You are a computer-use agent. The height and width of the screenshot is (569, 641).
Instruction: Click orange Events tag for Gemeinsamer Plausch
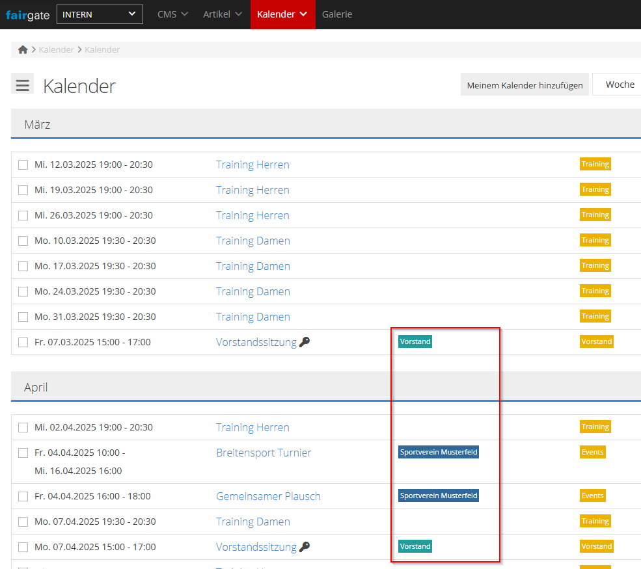click(592, 496)
